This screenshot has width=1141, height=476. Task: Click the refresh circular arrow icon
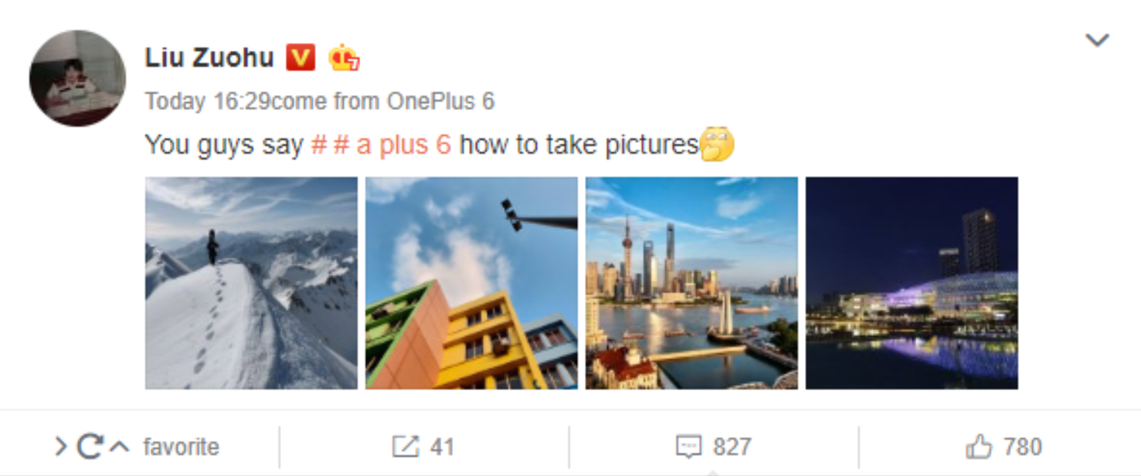point(90,447)
